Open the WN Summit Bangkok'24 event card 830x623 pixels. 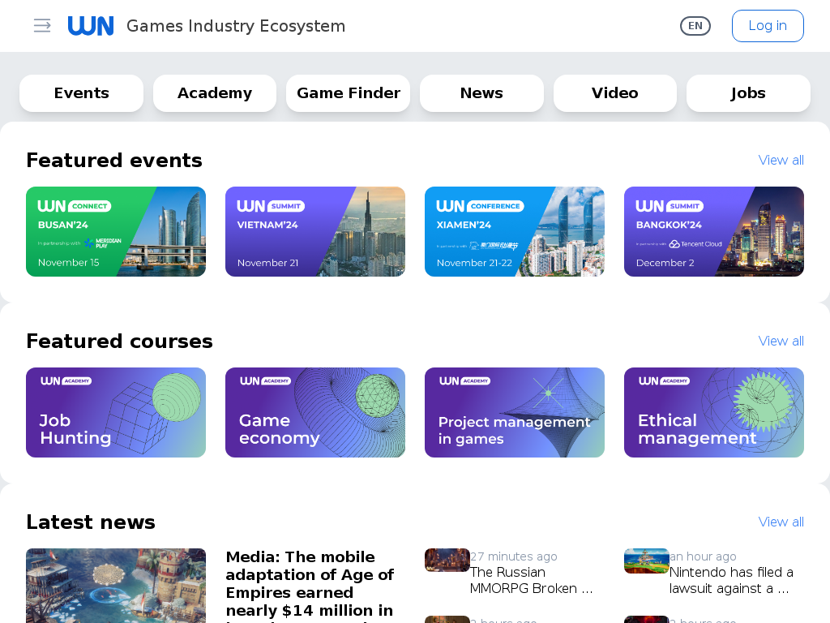coord(714,231)
